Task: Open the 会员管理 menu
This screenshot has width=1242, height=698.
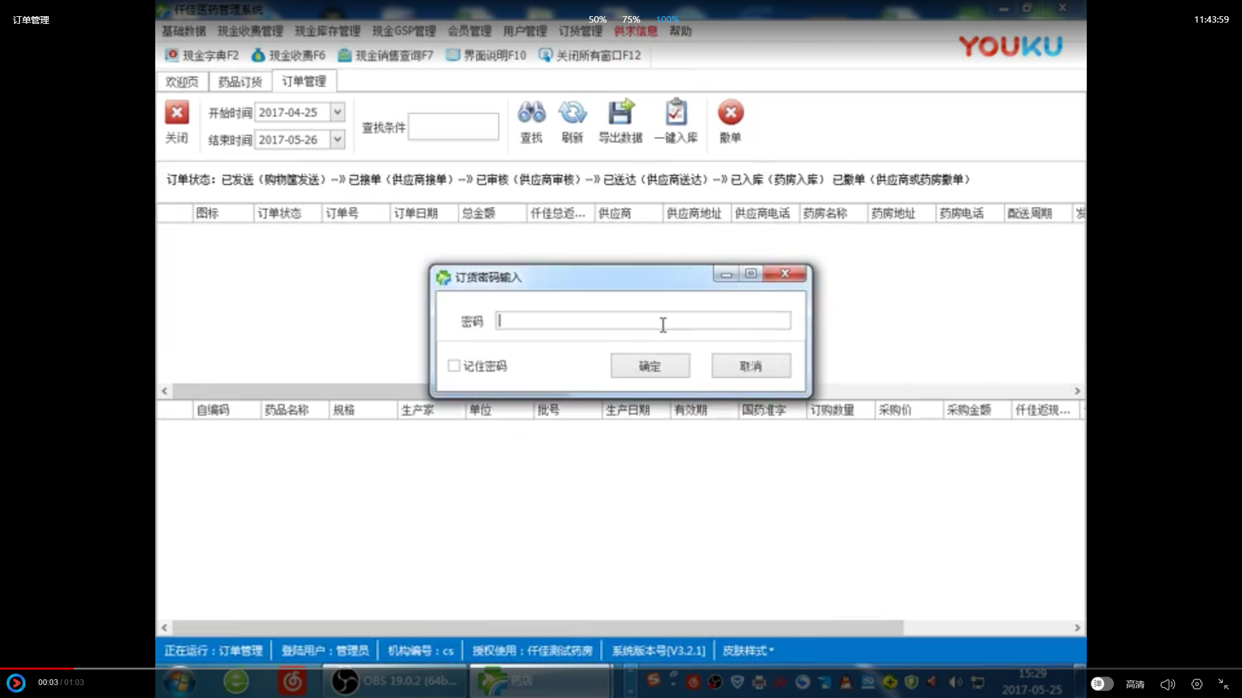Action: click(x=470, y=31)
